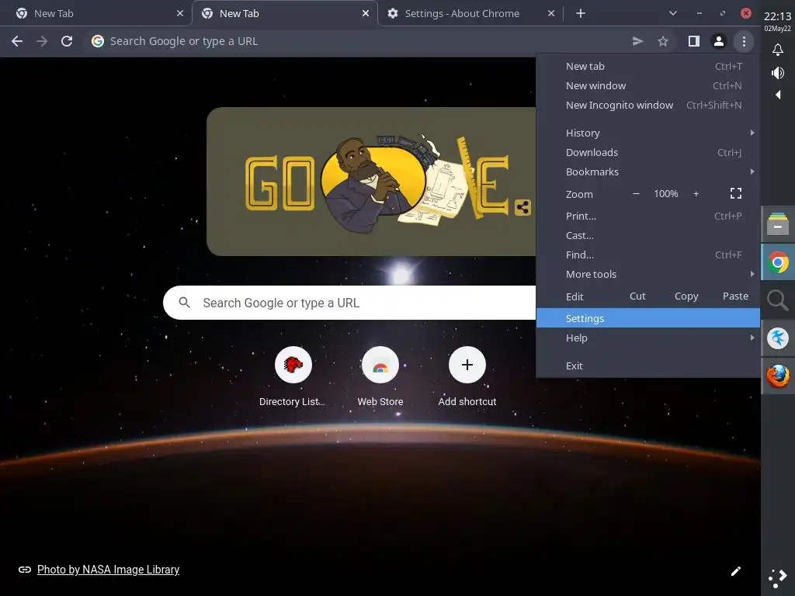
Task: Choose Exit from the menu
Action: pyautogui.click(x=648, y=366)
